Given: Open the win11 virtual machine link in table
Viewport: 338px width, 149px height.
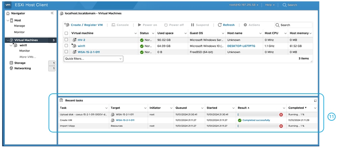Looking at the screenshot, I should click(82, 46).
